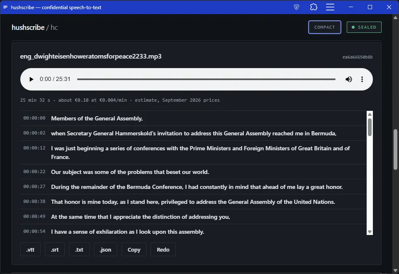Select line 'I have a sense of exhilaration'
The image size is (399, 274).
(127, 232)
